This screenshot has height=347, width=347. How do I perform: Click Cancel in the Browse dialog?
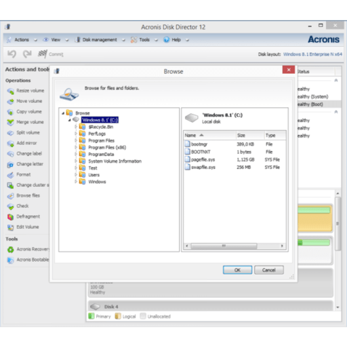click(269, 270)
